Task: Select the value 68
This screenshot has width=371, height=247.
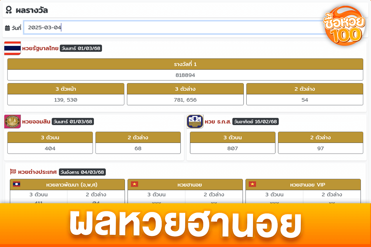Action: 138,148
